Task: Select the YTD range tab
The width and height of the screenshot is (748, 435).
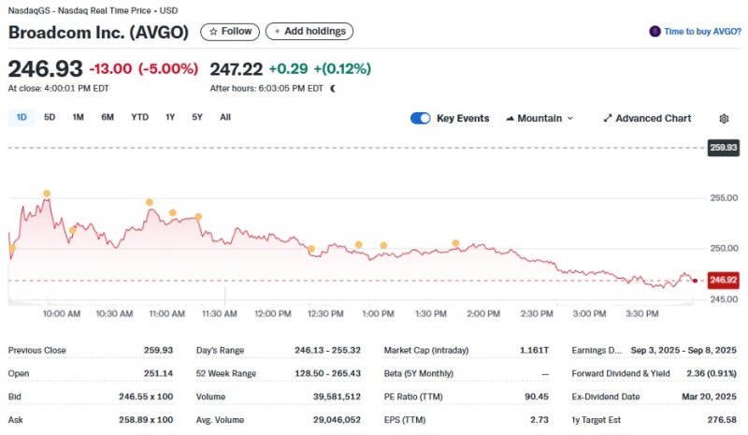Action: point(139,117)
